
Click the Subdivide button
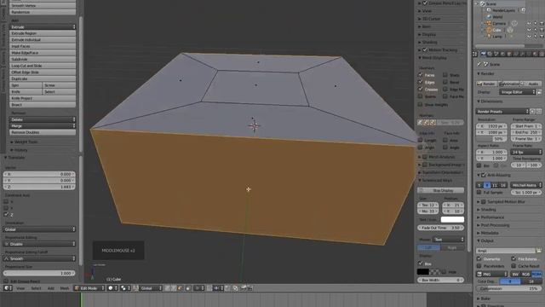coord(43,59)
